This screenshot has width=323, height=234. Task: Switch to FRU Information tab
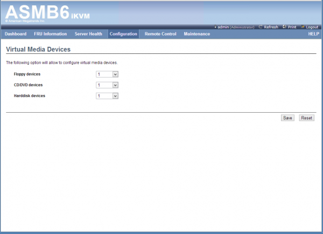(x=51, y=34)
